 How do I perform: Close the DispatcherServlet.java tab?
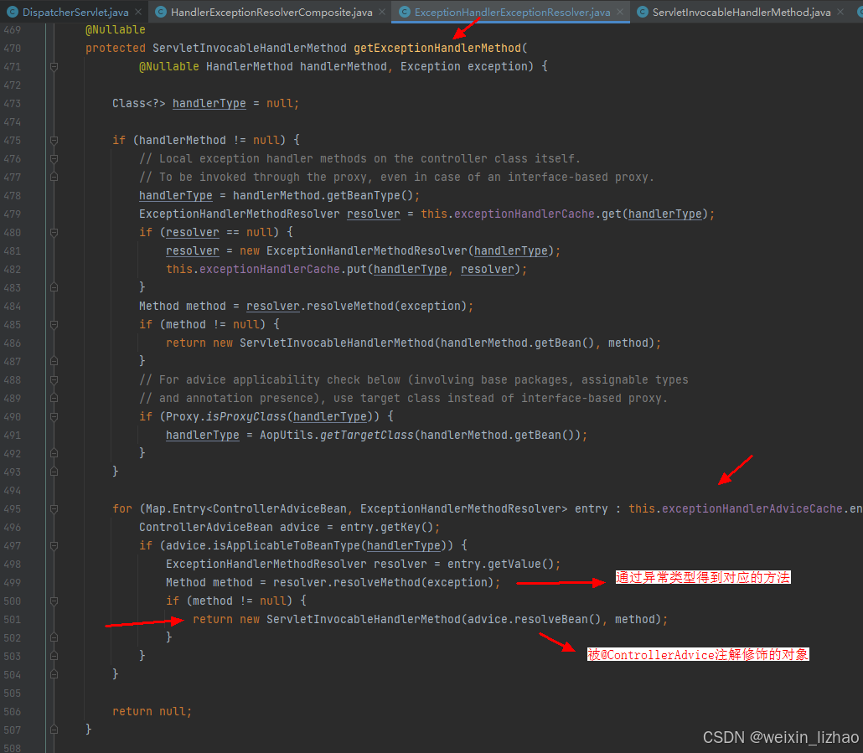[138, 12]
